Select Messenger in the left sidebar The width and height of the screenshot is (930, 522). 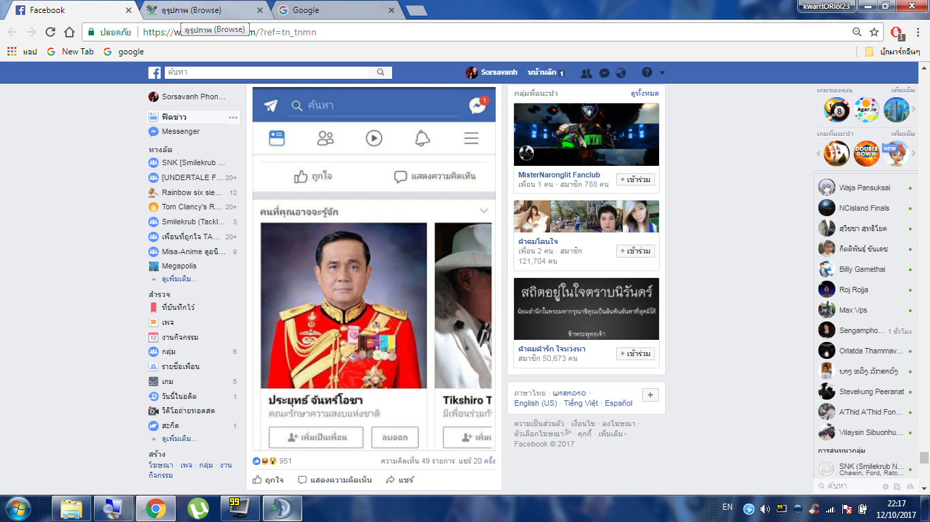[180, 131]
